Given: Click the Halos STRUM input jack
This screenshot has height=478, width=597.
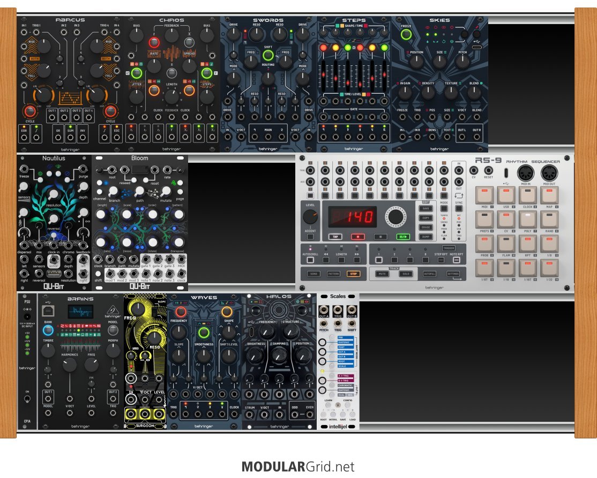Looking at the screenshot, I should point(249,415).
